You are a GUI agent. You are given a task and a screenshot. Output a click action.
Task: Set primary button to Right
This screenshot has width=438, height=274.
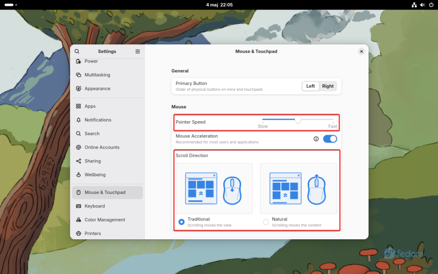pyautogui.click(x=327, y=86)
